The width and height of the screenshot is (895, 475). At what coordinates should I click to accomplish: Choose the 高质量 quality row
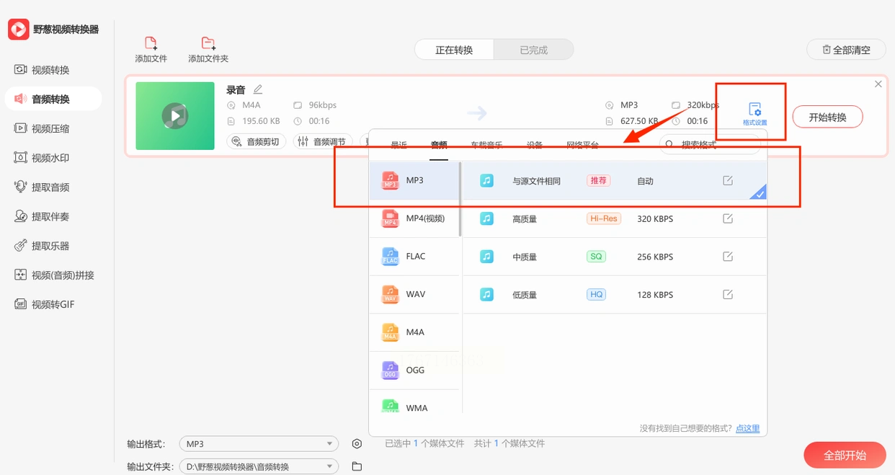pyautogui.click(x=615, y=218)
